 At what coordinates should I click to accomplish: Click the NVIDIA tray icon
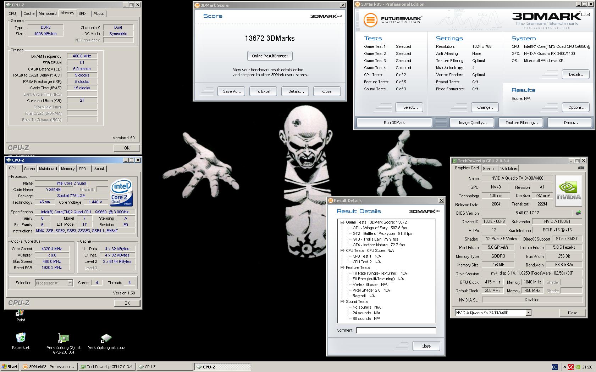coord(577,367)
